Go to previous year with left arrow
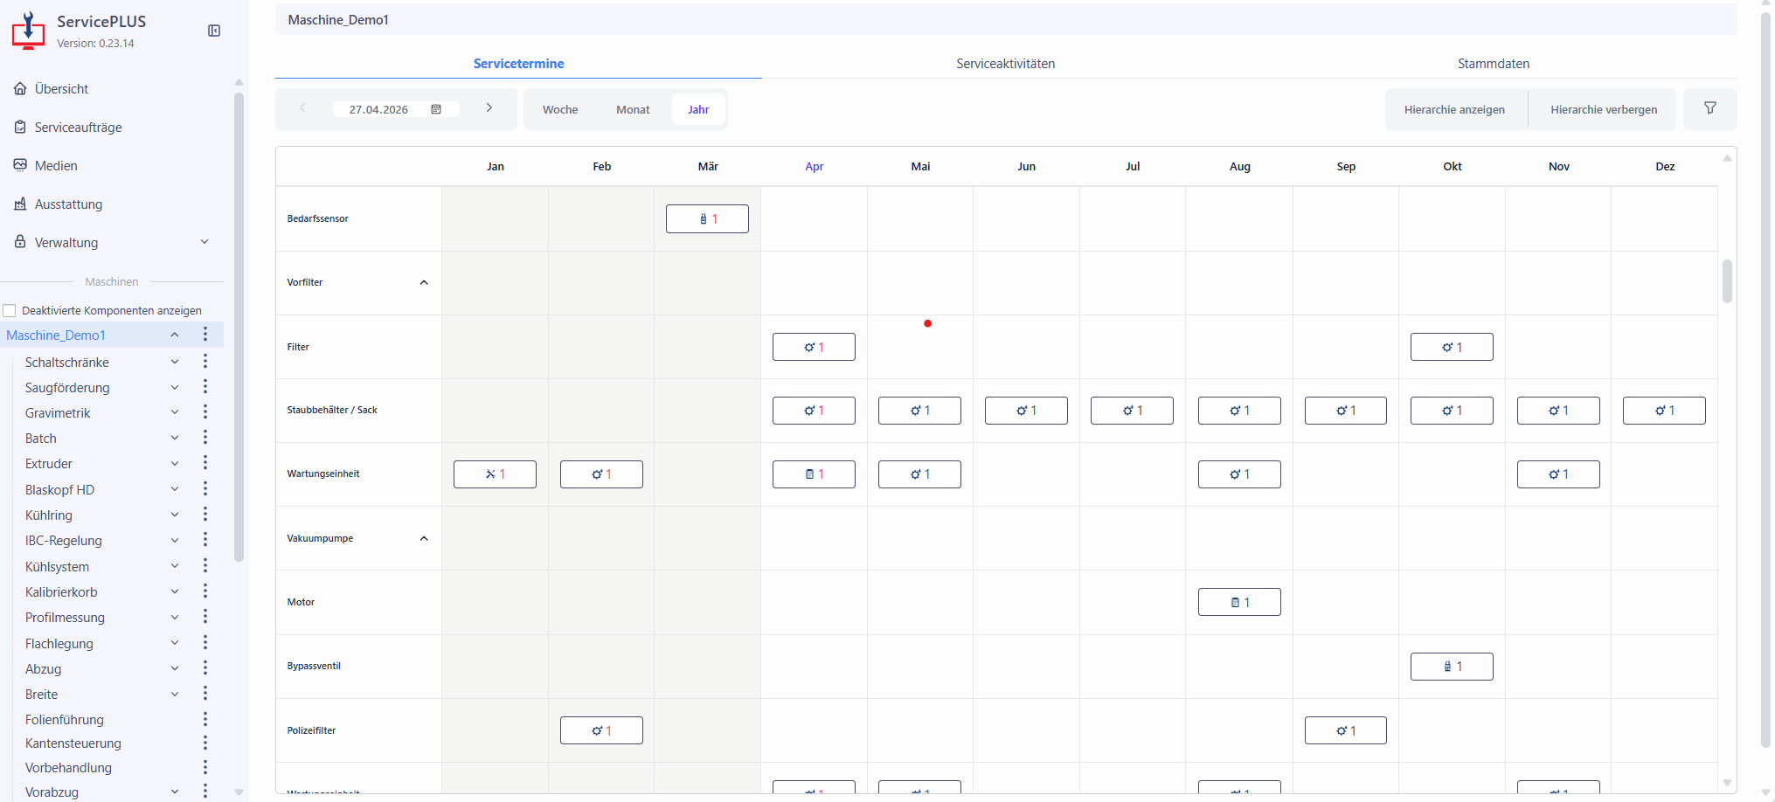 [302, 108]
